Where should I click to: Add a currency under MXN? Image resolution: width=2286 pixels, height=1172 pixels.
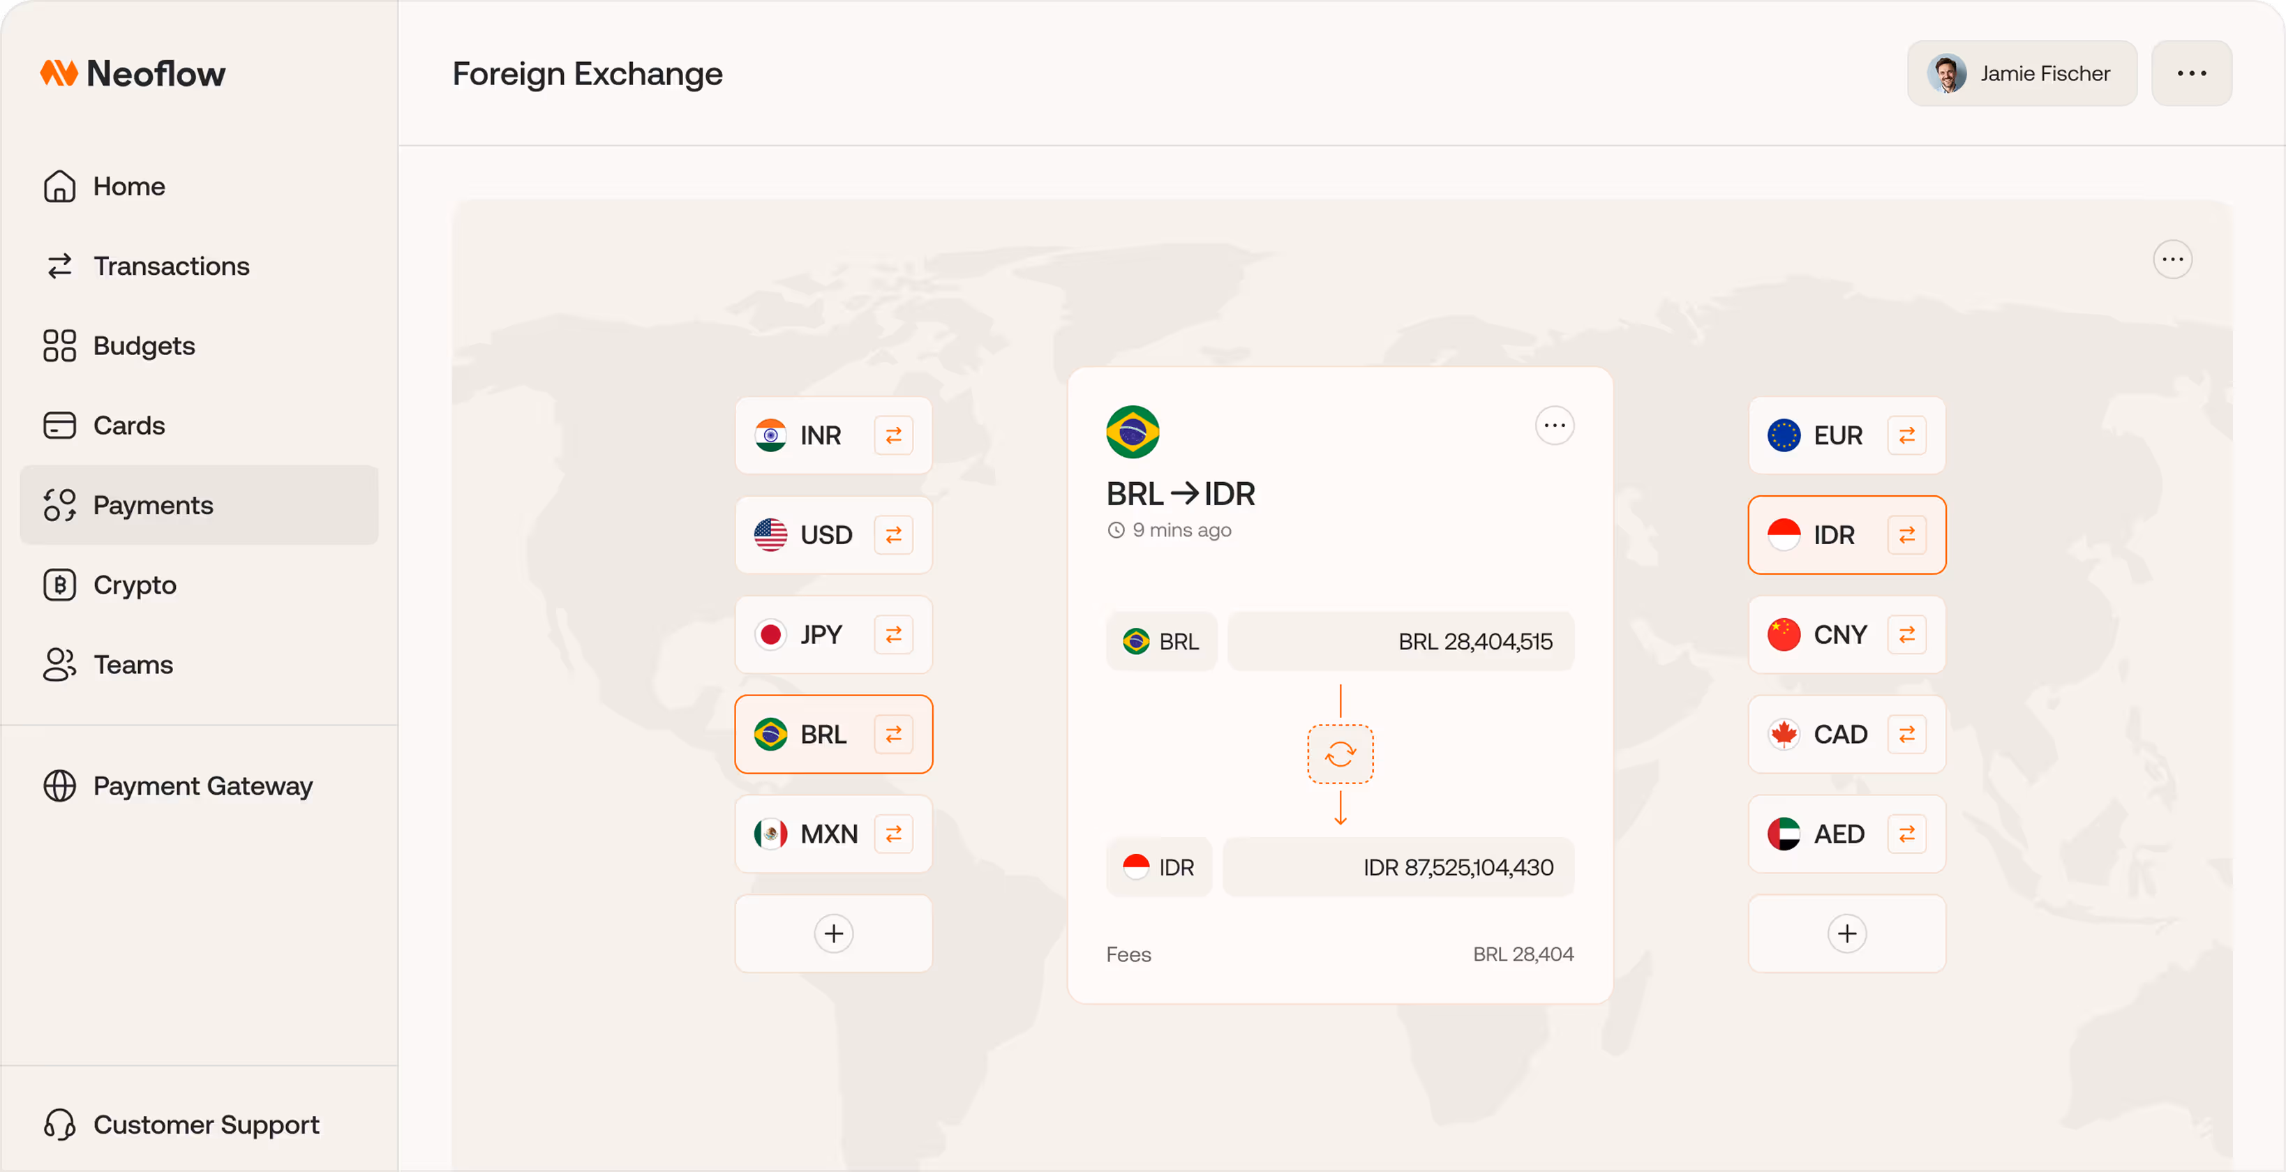pos(833,933)
